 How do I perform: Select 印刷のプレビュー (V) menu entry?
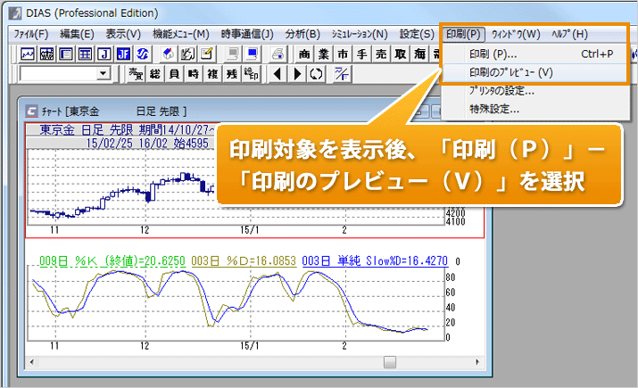click(x=511, y=72)
